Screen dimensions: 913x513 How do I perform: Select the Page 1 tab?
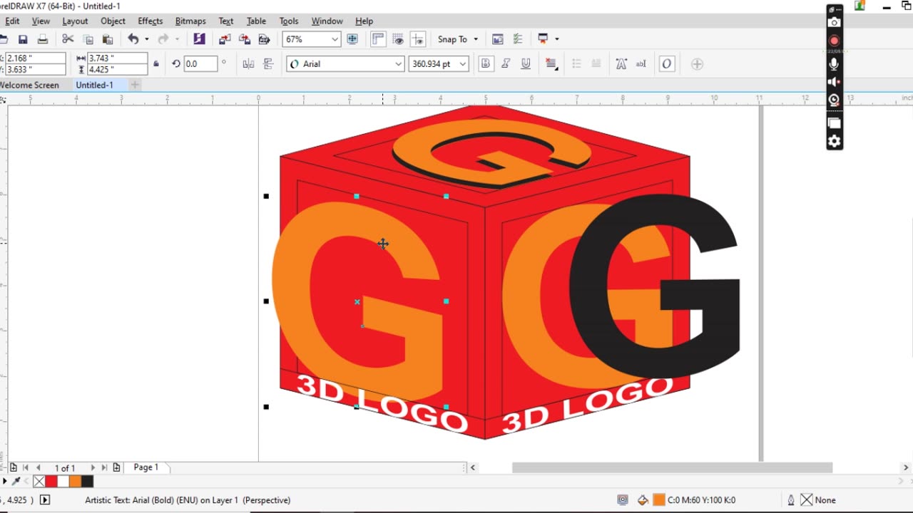coord(146,467)
